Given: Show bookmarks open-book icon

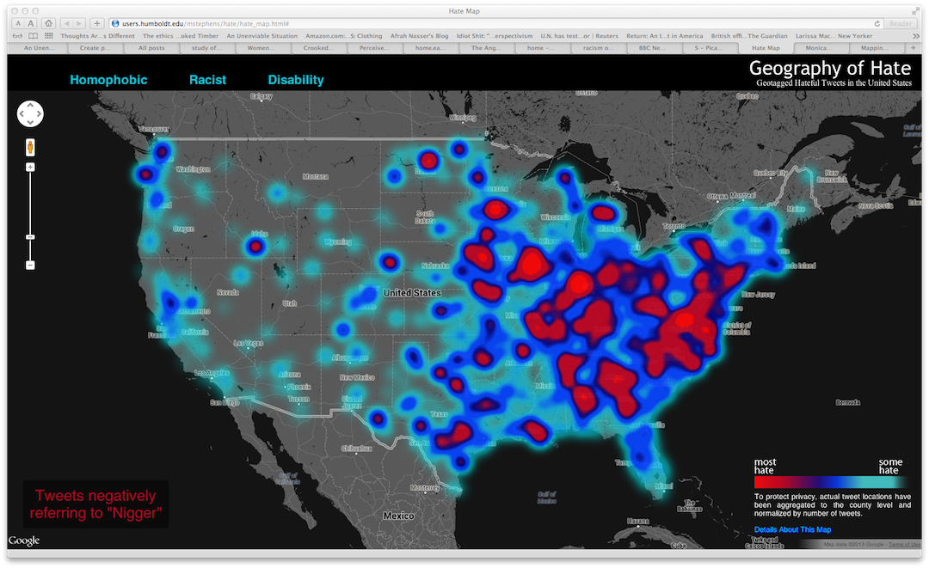Looking at the screenshot, I should tap(34, 36).
